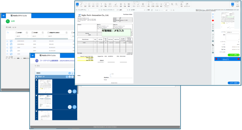Click the pencil edit icon on the second document
Image resolution: width=242 pixels, height=130 pixels.
point(74,107)
